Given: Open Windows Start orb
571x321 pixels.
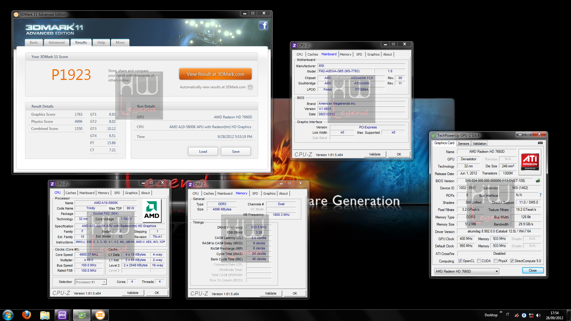Looking at the screenshot, I should click(x=8, y=315).
